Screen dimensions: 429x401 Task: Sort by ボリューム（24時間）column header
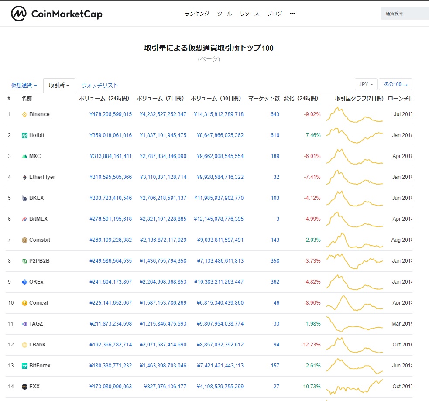[104, 99]
